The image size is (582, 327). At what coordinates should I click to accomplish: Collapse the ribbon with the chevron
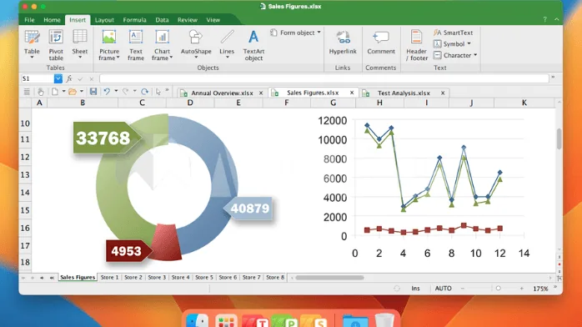(557, 19)
